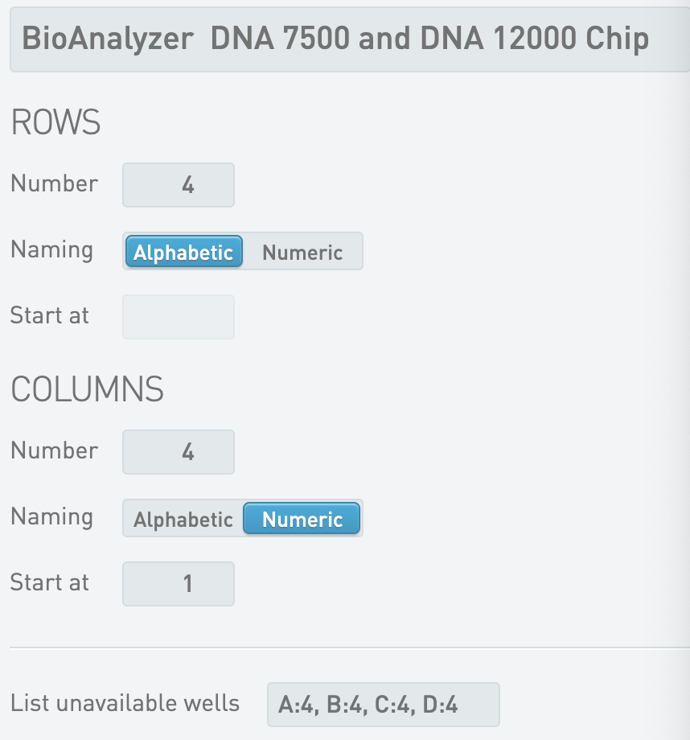Click the COLUMNS section heading
Screen dimensions: 690x740
[87, 389]
